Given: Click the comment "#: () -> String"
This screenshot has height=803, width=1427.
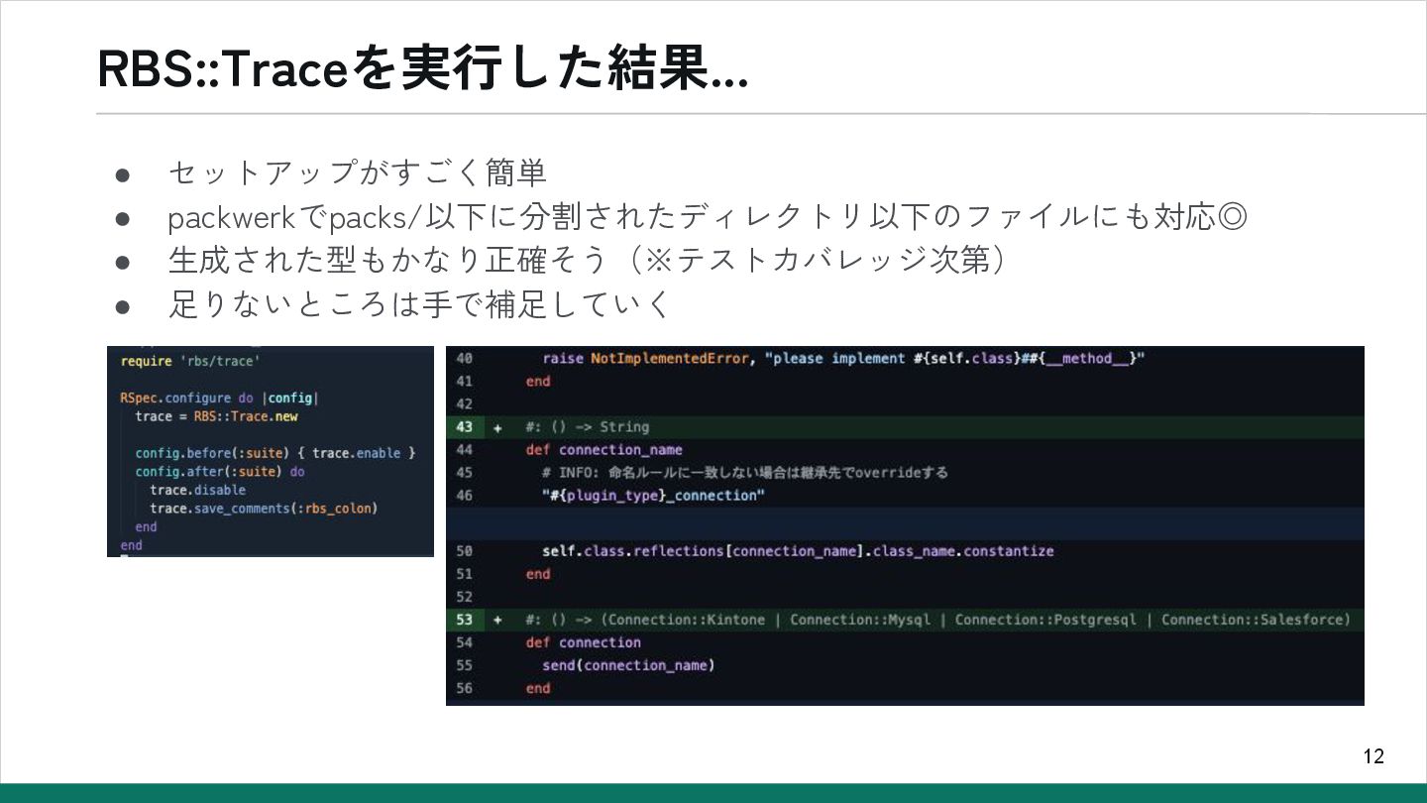Looking at the screenshot, I should 587,426.
